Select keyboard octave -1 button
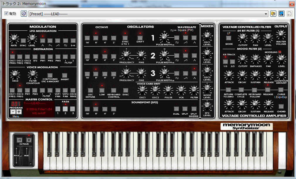 20,140
